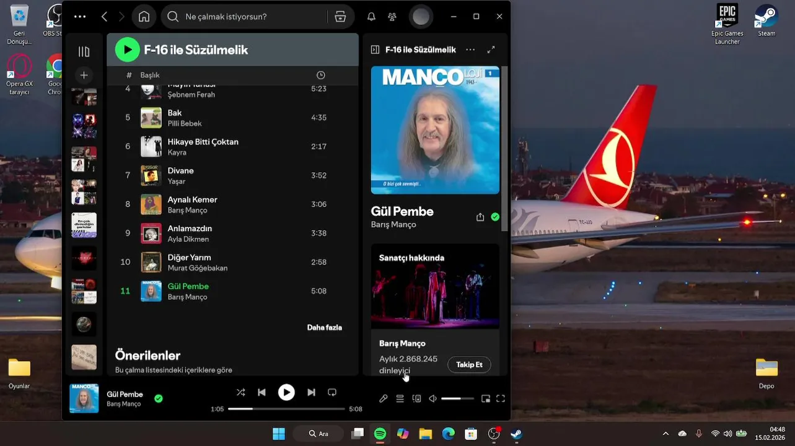Open artist link Şebnem Ferah
Screen dimensions: 795x446
pyautogui.click(x=191, y=94)
